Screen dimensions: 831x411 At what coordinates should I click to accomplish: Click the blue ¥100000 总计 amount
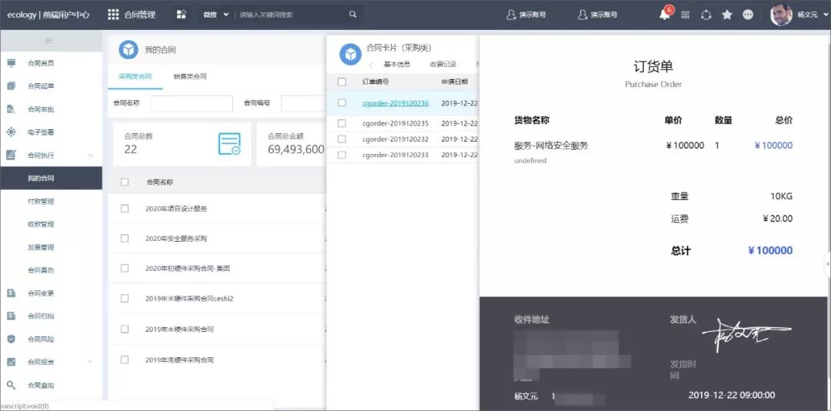(x=770, y=251)
